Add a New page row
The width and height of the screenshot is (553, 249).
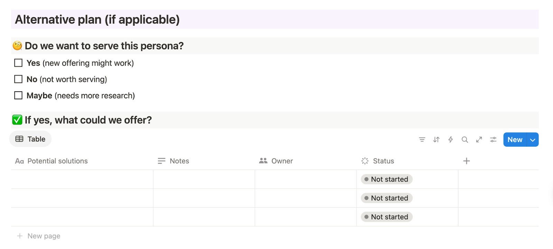(39, 236)
